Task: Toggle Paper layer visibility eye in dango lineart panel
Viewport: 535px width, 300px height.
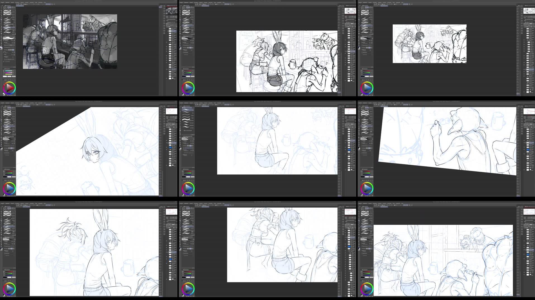Action: (524, 275)
